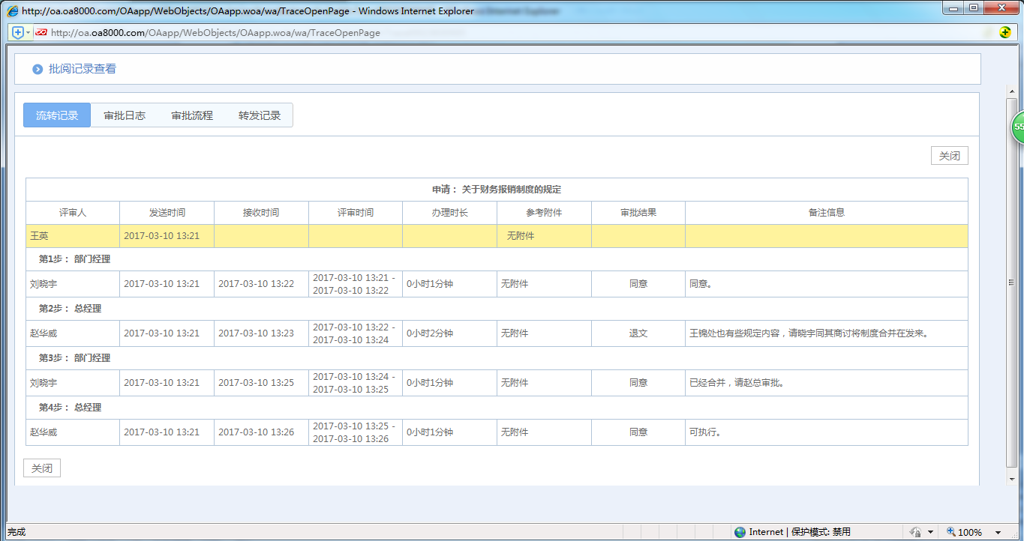The image size is (1024, 541).
Task: Click 刘晓宇 under step 3
Action: click(44, 383)
